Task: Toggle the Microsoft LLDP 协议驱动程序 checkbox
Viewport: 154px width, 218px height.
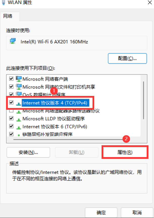Action: (11, 118)
